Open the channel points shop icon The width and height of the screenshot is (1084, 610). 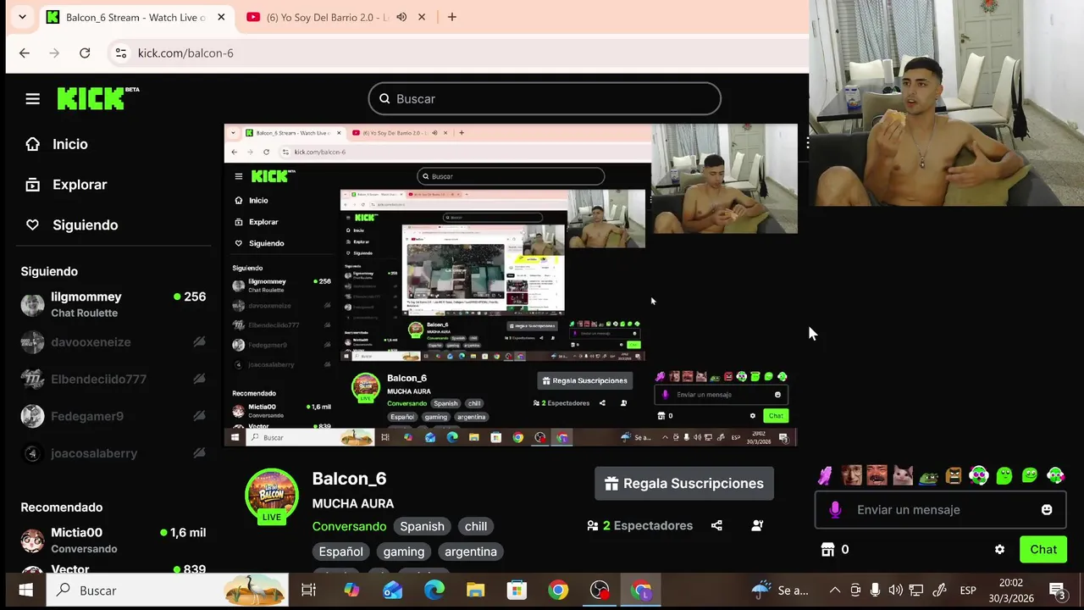[828, 550]
